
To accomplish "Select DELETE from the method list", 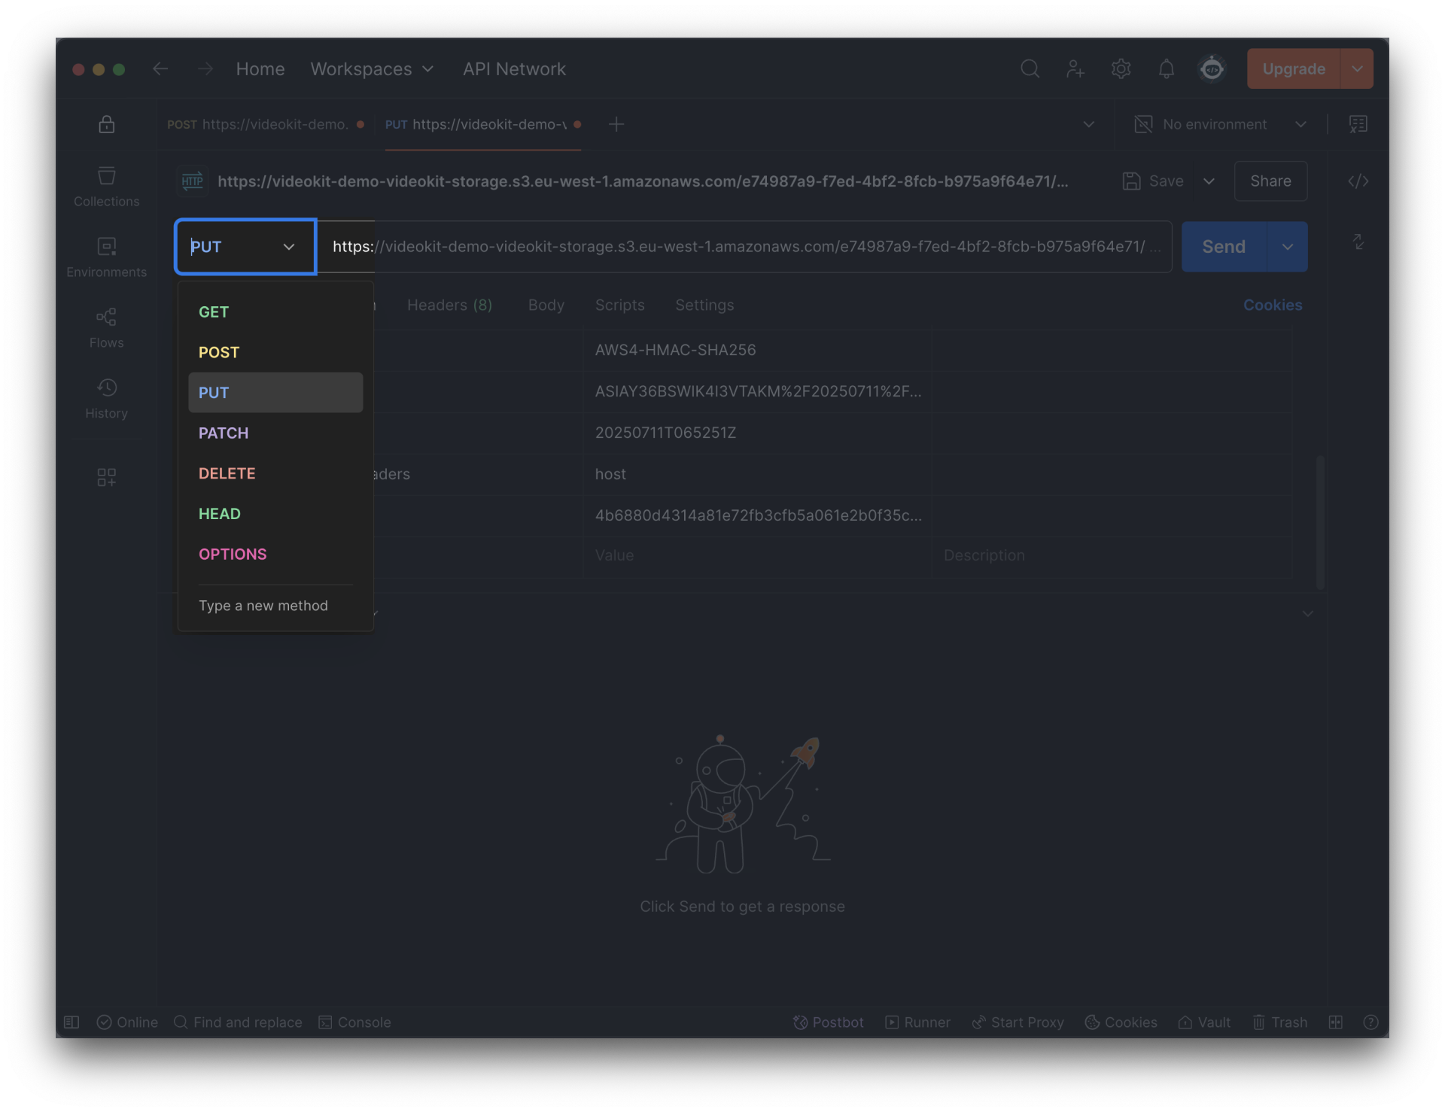I will (275, 473).
